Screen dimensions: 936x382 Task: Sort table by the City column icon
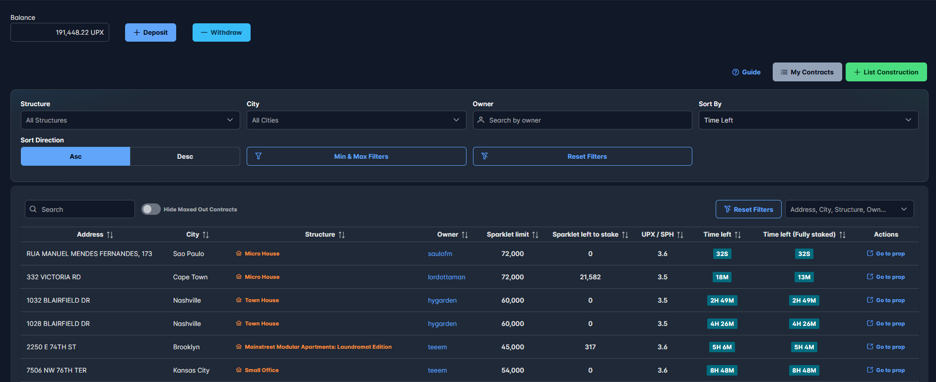coord(205,235)
